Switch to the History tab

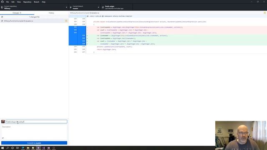pos(51,13)
